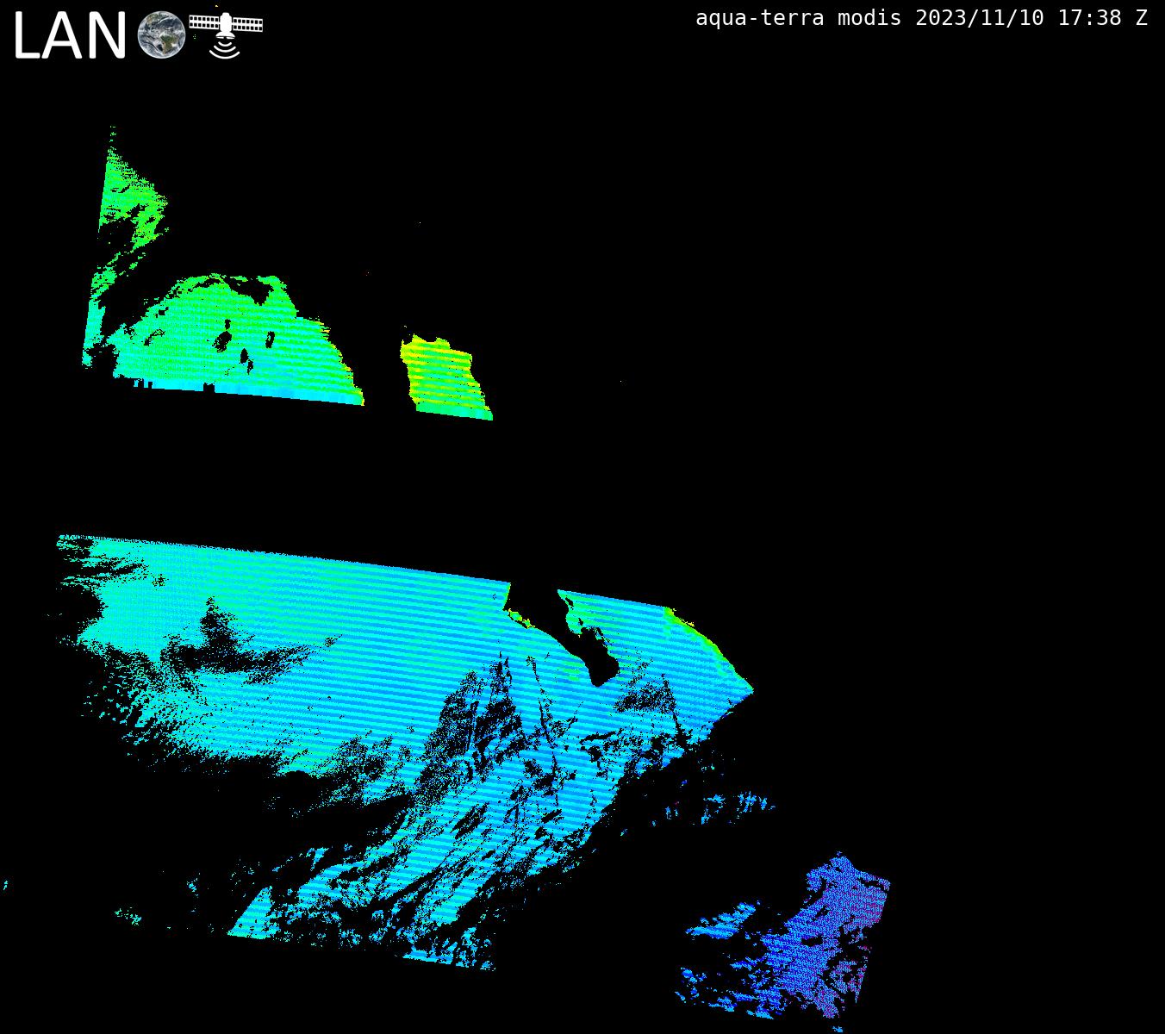Click the satellite icon in the logo
Screen dimensions: 1165x1034
pos(226,35)
